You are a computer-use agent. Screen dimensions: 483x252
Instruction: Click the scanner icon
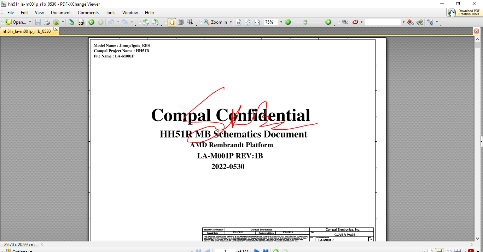[56, 22]
